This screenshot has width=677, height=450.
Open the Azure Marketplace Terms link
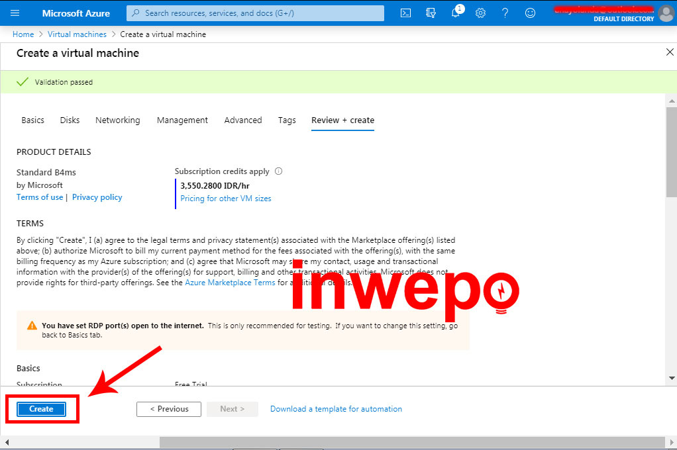(x=230, y=283)
